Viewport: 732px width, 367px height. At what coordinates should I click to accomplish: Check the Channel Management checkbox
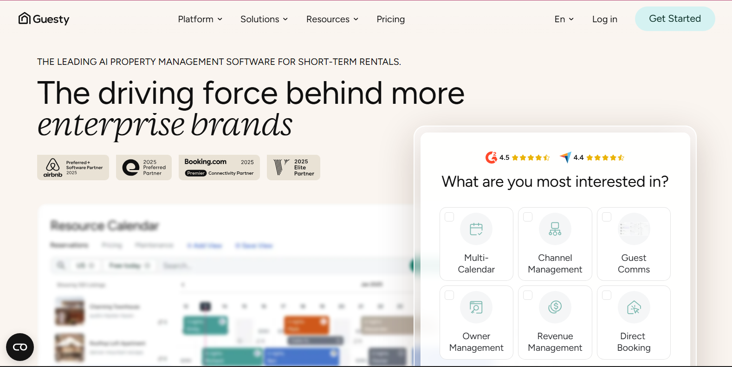pos(528,217)
